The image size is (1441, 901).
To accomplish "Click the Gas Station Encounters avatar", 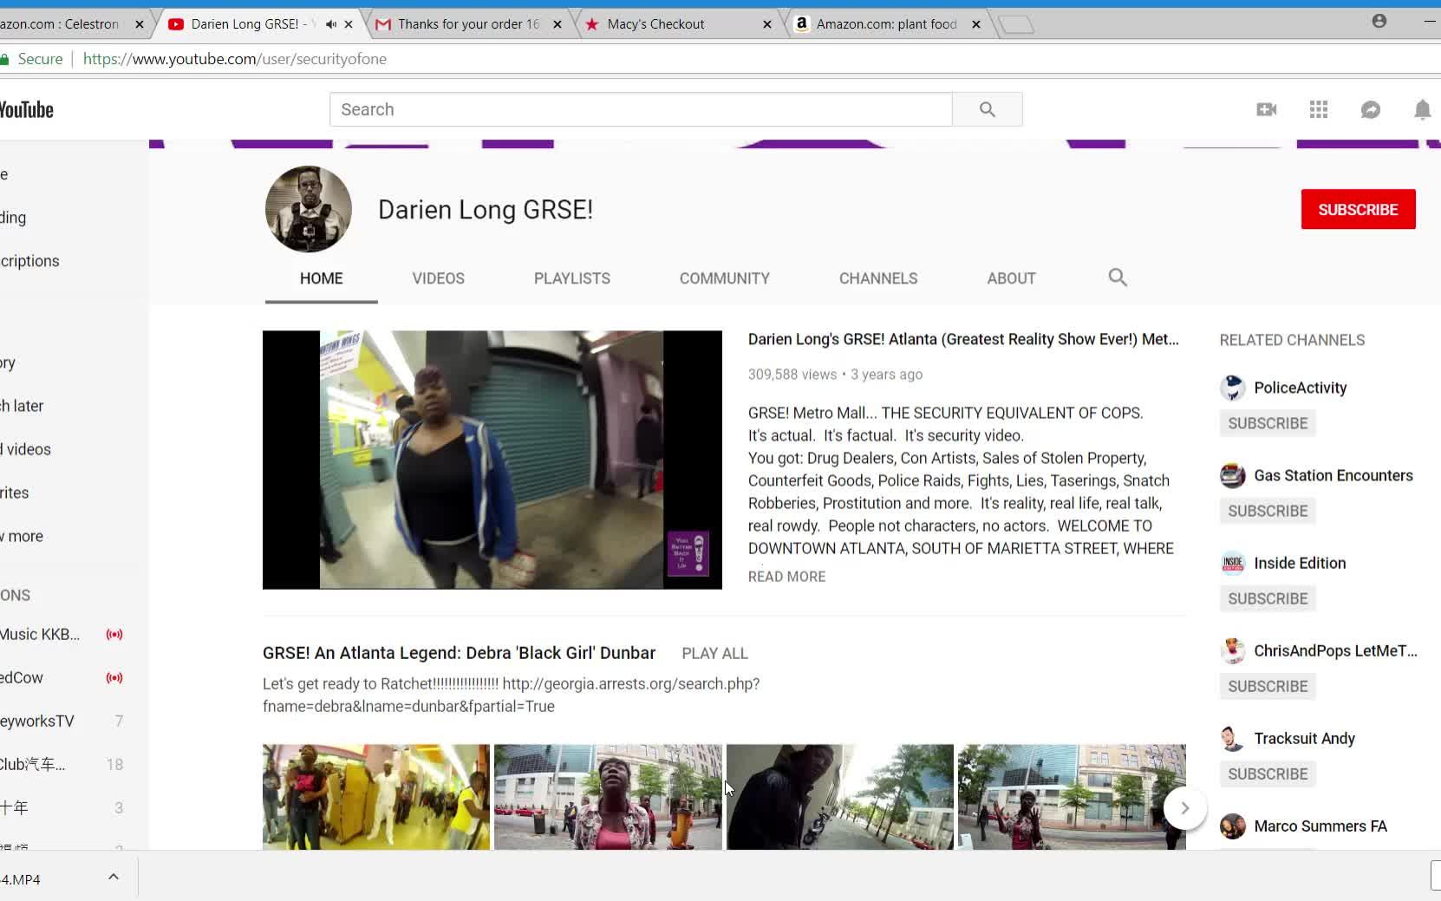I will click(x=1232, y=475).
